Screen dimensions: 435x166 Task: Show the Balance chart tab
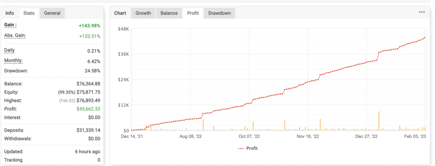click(169, 13)
